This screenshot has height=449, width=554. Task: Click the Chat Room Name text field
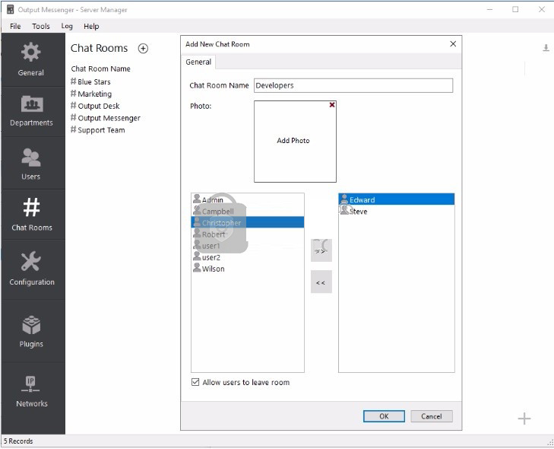click(x=353, y=86)
